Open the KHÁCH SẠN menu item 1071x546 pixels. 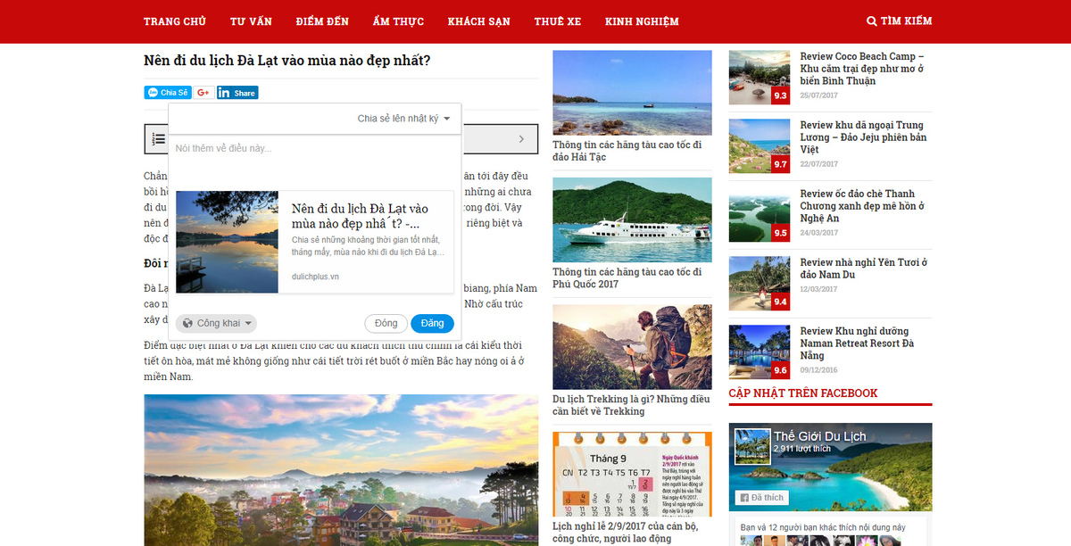click(x=479, y=21)
